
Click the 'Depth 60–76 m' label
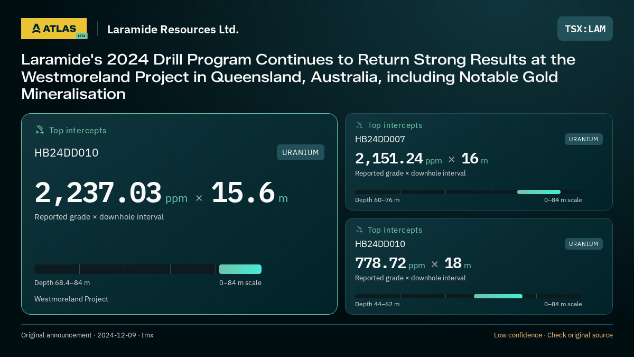[377, 200]
